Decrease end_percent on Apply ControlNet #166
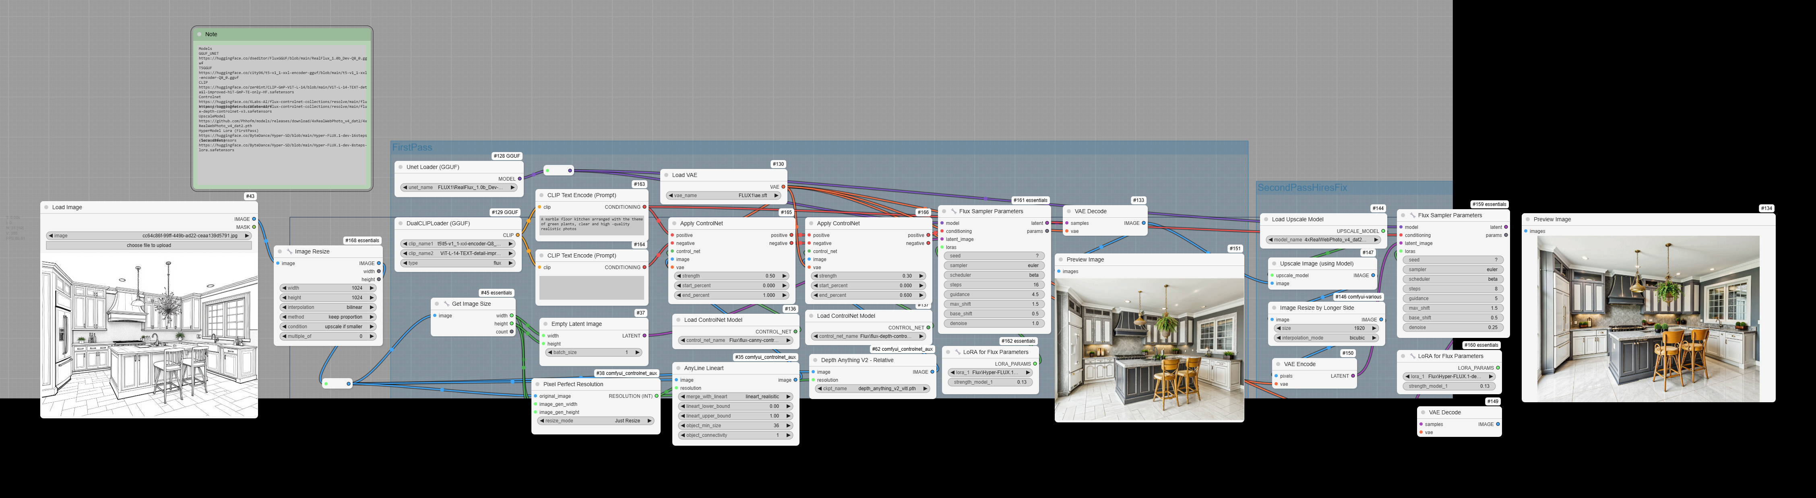 pyautogui.click(x=815, y=296)
